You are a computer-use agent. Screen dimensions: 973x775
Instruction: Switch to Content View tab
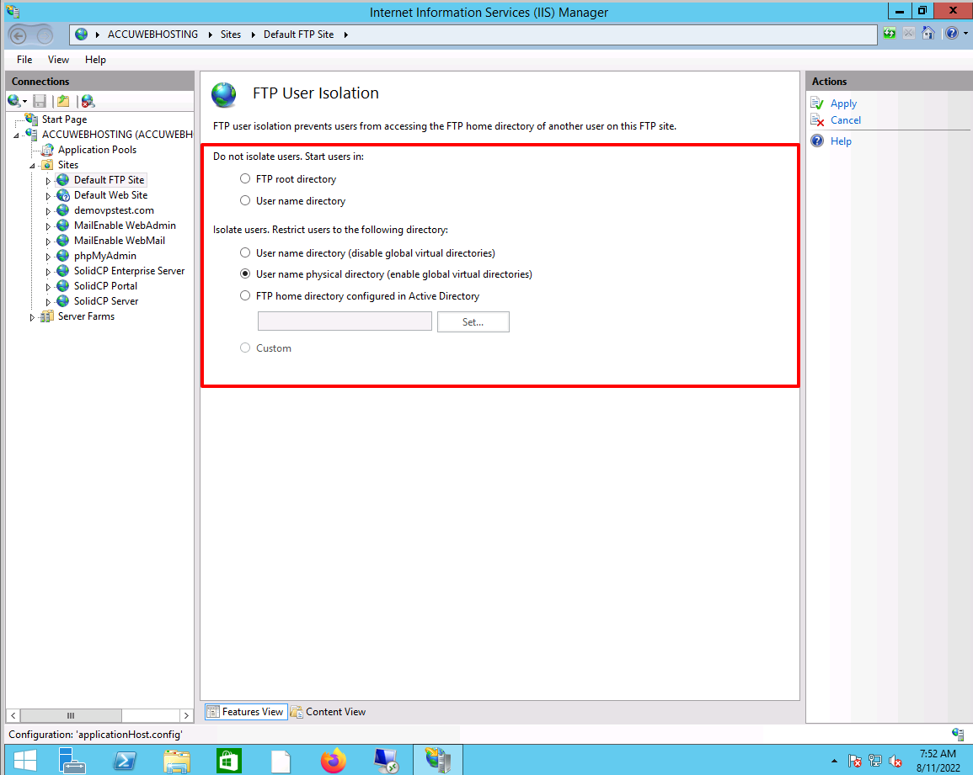coord(329,712)
